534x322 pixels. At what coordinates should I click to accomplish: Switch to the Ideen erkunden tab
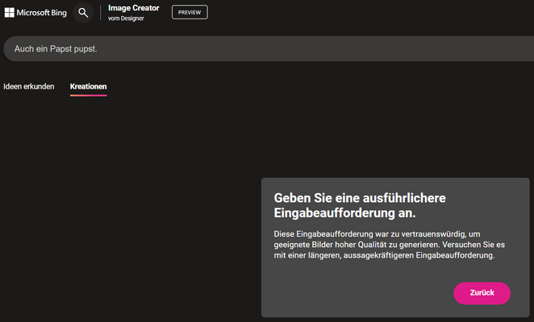[x=28, y=87]
